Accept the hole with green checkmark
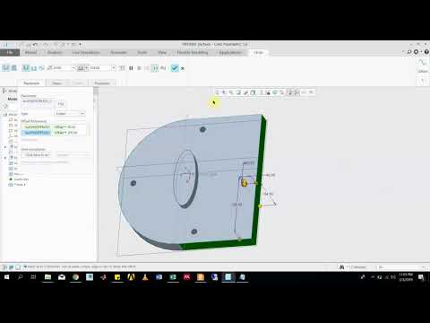 175,68
